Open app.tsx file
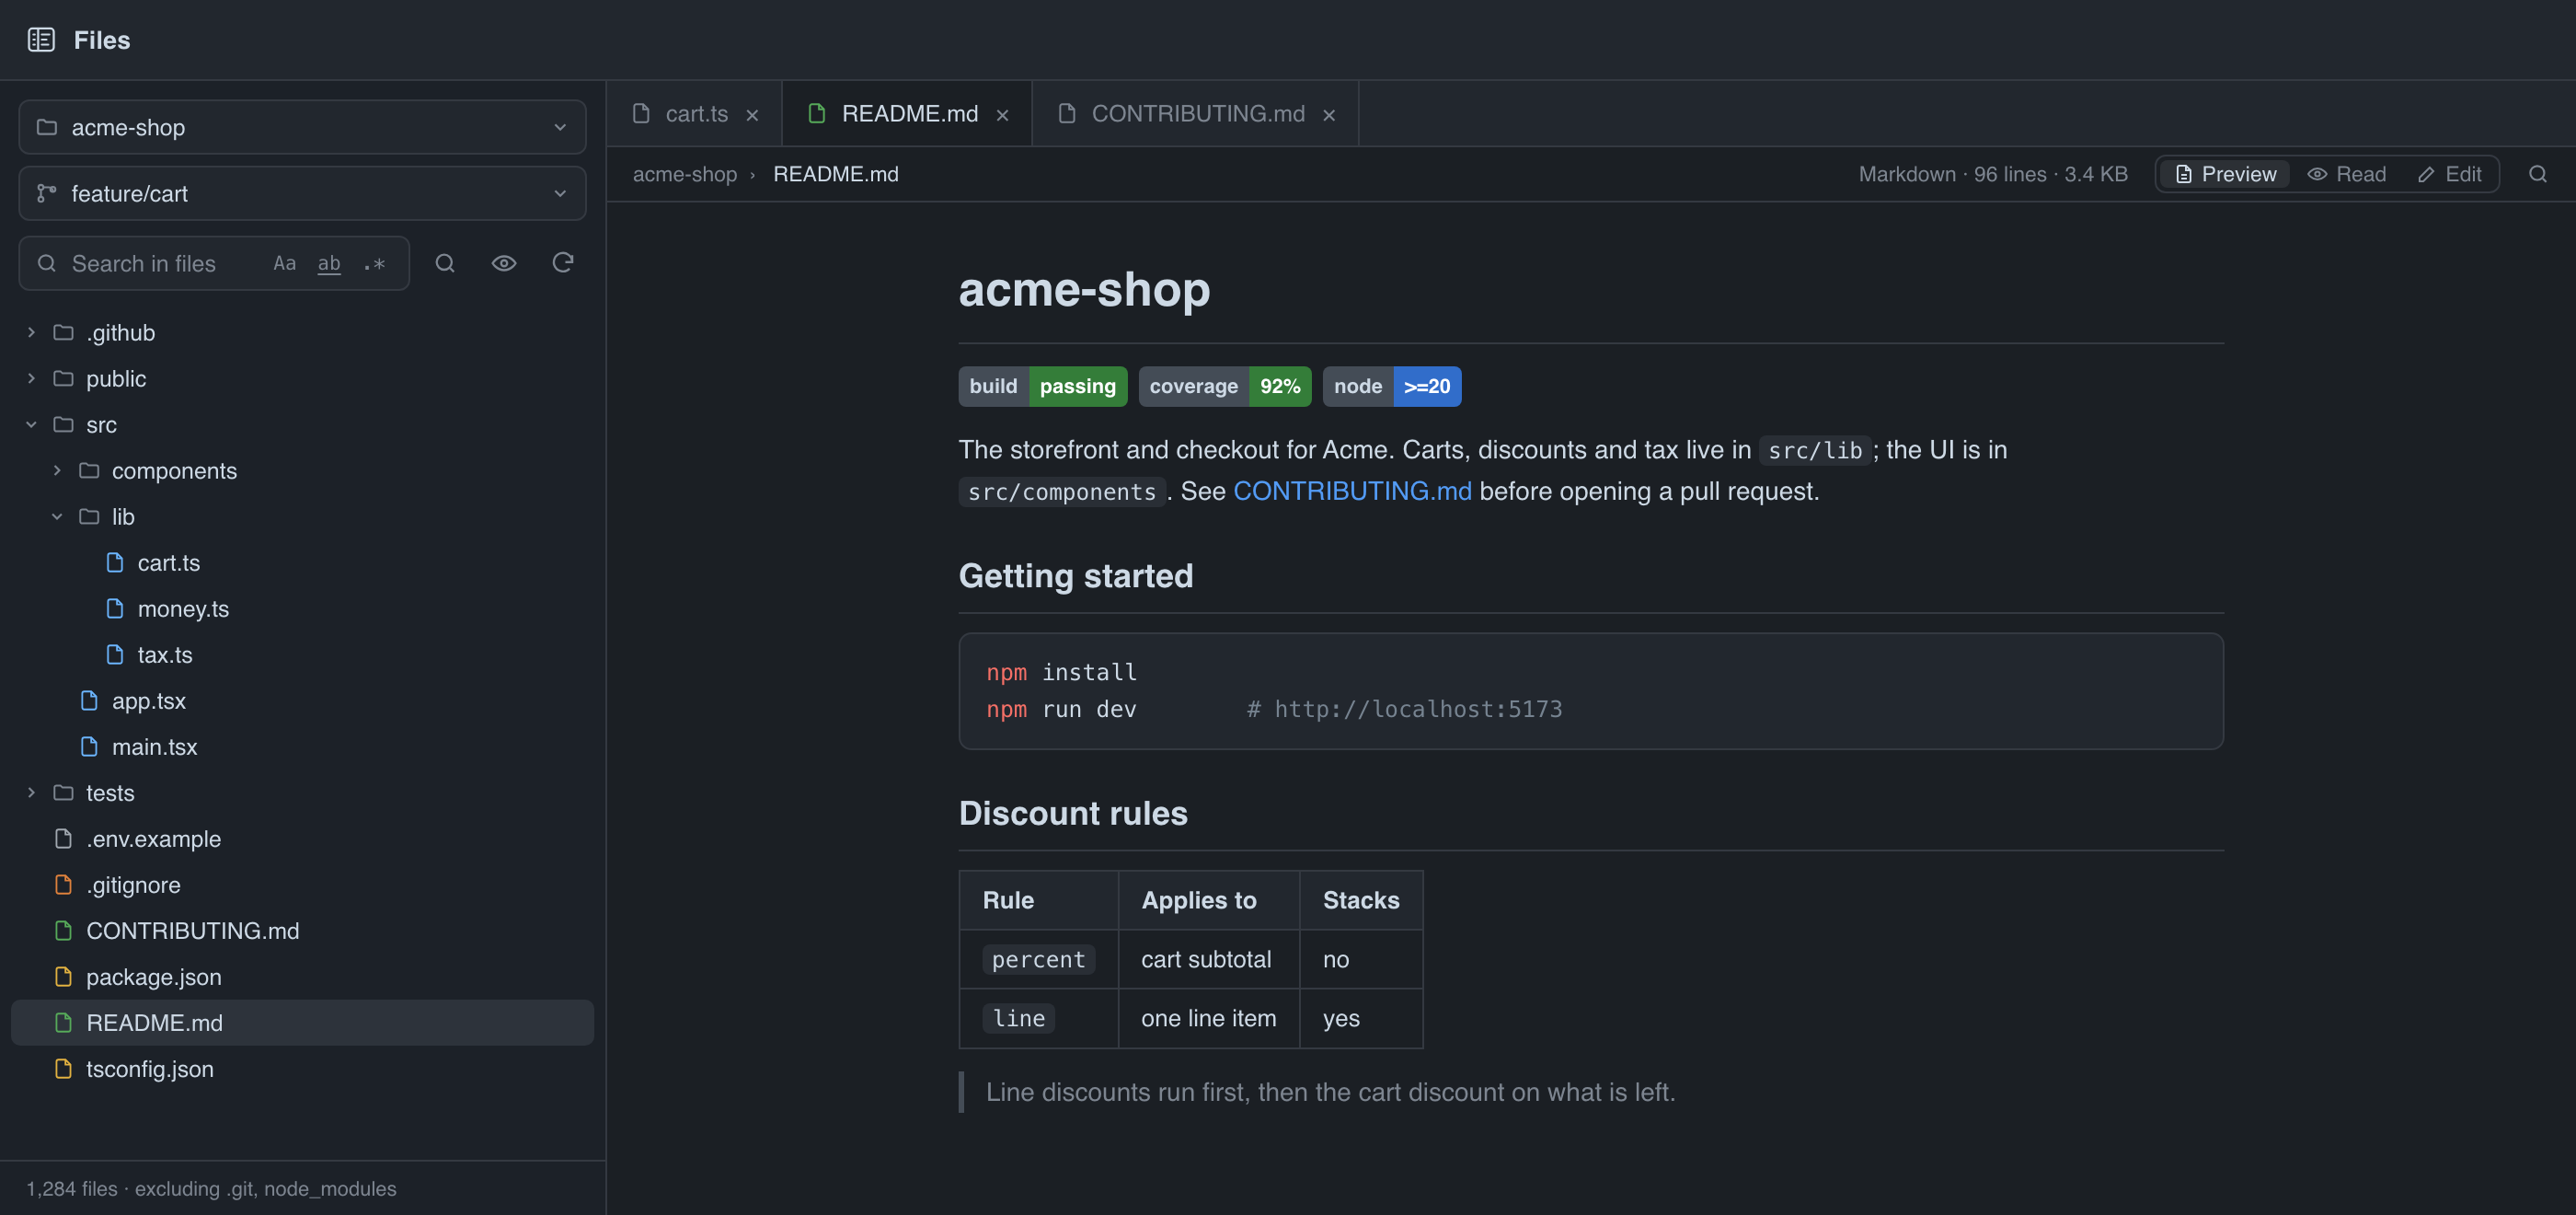This screenshot has width=2576, height=1215. tap(302, 700)
